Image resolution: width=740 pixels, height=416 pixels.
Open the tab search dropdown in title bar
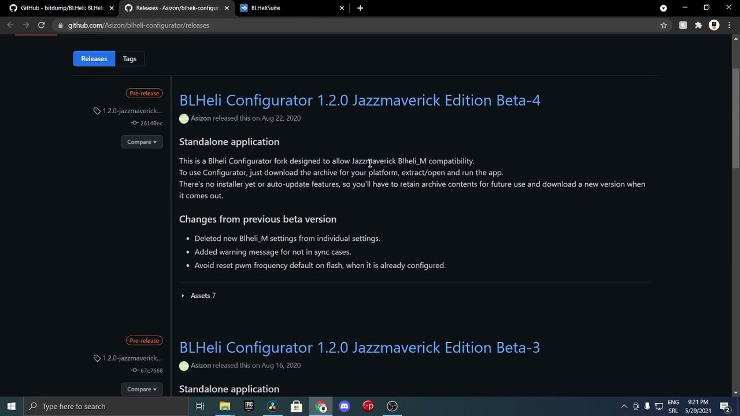(664, 8)
